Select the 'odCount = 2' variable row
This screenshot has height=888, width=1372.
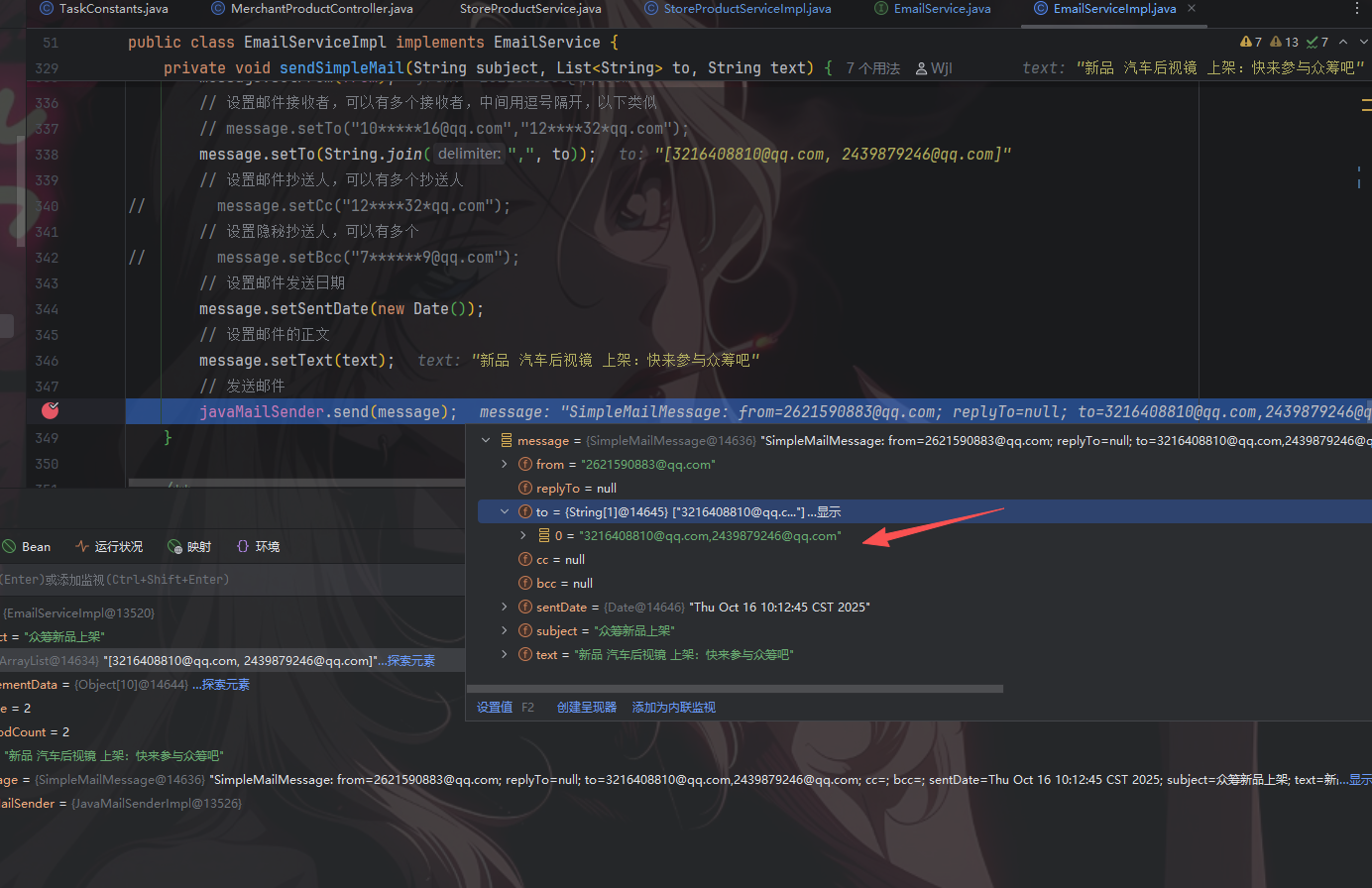232,731
